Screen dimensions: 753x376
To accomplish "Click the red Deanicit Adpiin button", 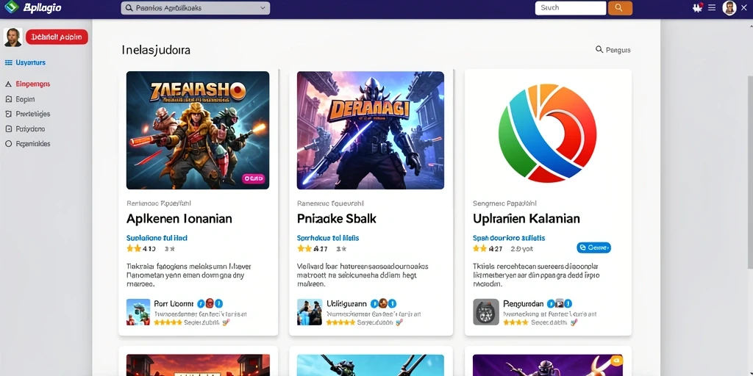I will coord(57,37).
